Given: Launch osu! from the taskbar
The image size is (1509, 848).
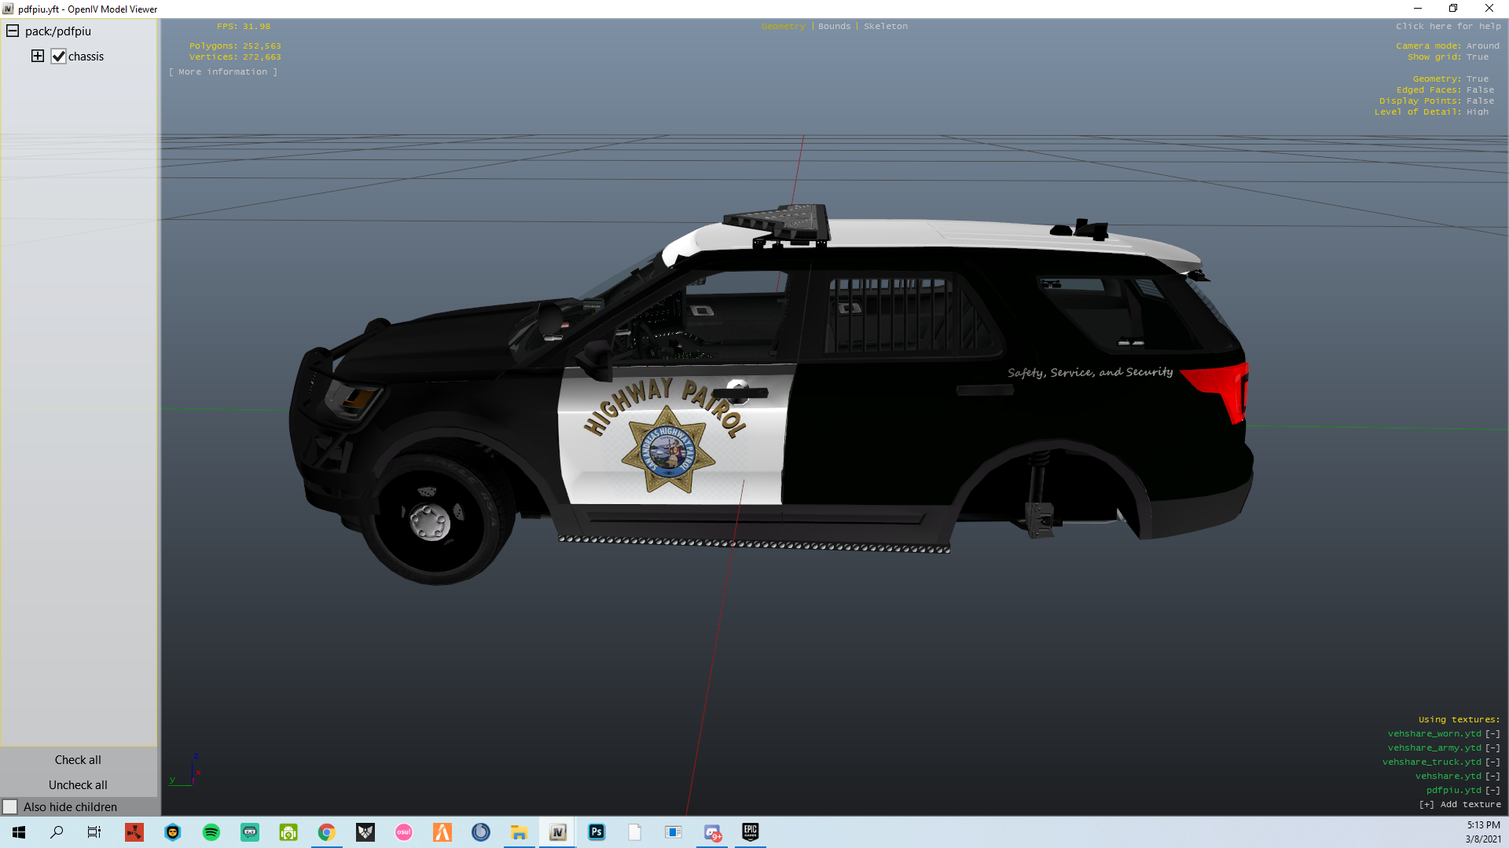Looking at the screenshot, I should [x=404, y=832].
